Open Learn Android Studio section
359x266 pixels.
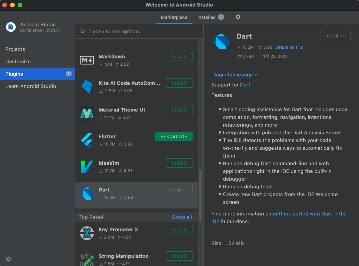pyautogui.click(x=37, y=86)
